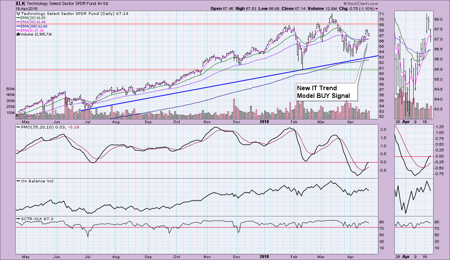The height and width of the screenshot is (260, 450).
Task: Click the PMO(35,20,10) indicator label
Action: [41, 127]
